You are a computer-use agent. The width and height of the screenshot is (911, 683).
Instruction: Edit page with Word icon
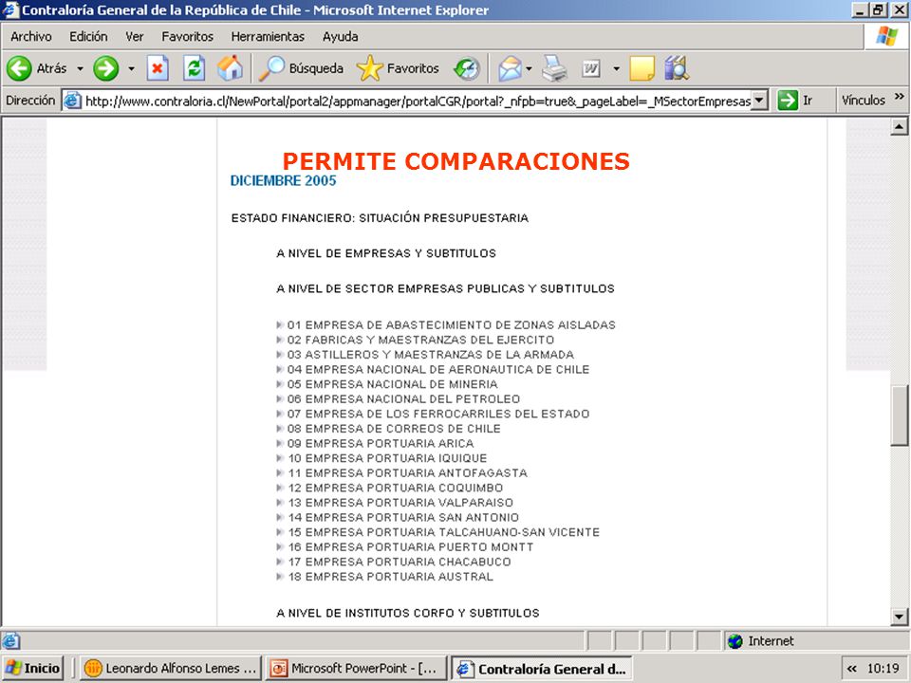point(591,68)
